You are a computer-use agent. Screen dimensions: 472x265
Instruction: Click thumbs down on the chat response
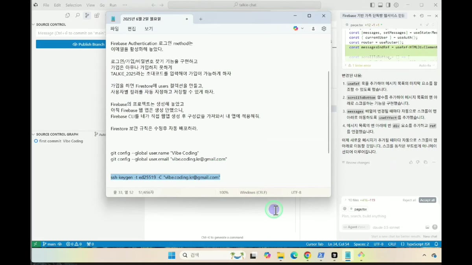click(x=418, y=162)
